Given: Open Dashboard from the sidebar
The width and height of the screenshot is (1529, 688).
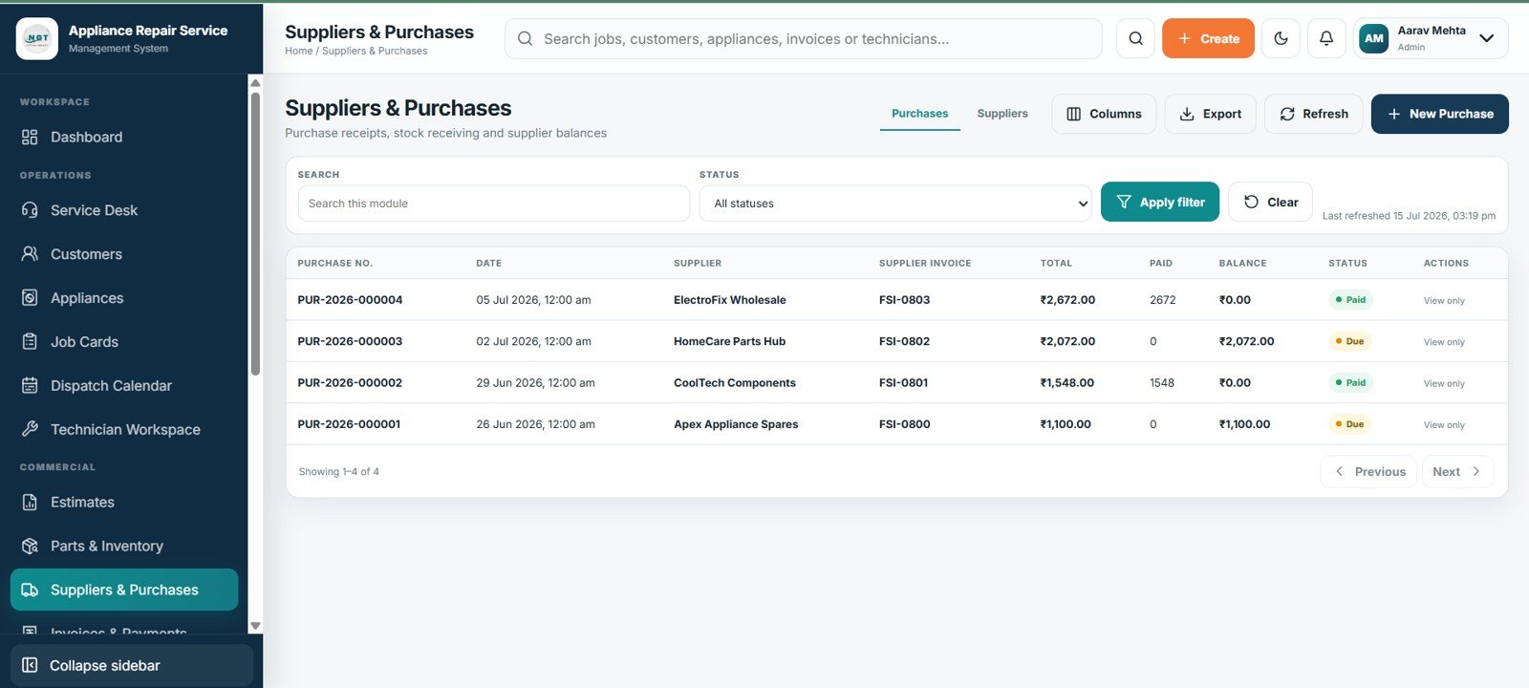Looking at the screenshot, I should point(124,137).
